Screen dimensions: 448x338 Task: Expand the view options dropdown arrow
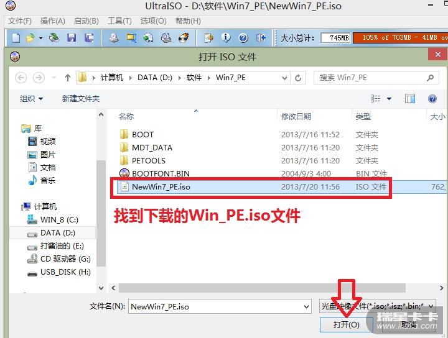point(389,99)
